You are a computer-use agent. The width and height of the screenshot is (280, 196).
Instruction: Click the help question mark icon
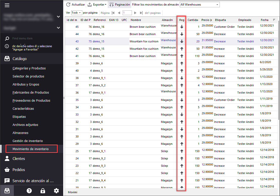(x=29, y=191)
